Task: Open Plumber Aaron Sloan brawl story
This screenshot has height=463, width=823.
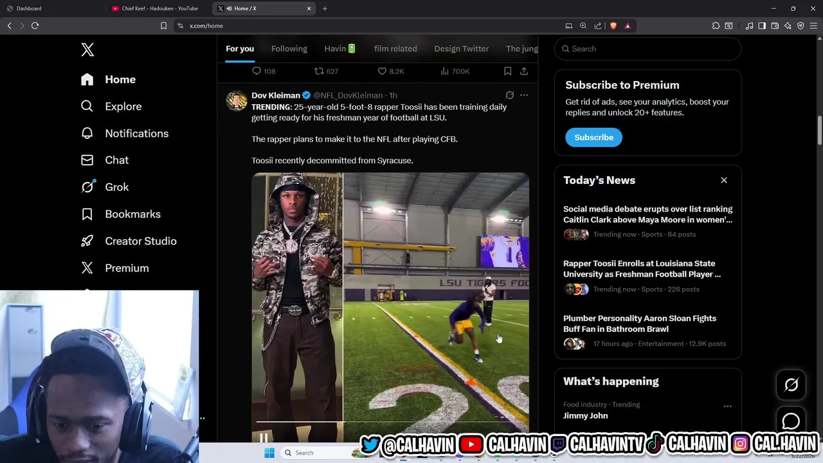Action: 647,331
